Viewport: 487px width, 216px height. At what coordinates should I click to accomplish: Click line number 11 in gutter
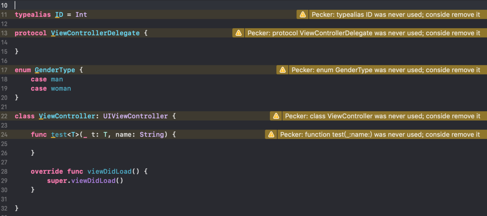[x=4, y=15]
